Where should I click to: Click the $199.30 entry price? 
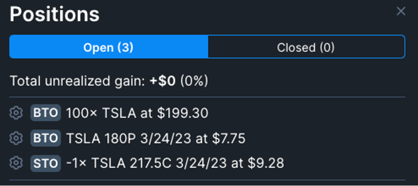pos(182,113)
